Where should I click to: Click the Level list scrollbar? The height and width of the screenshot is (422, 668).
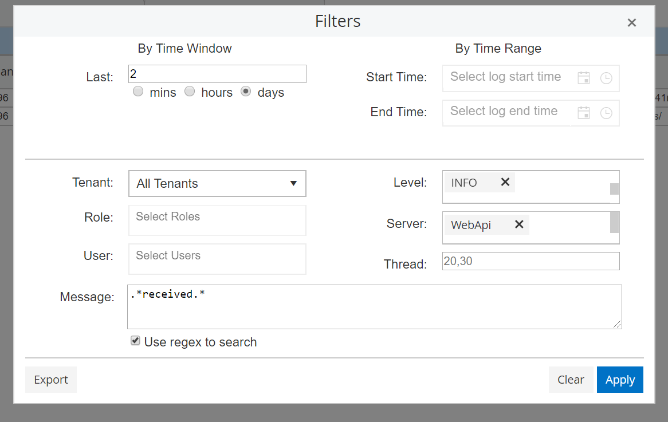(x=614, y=189)
